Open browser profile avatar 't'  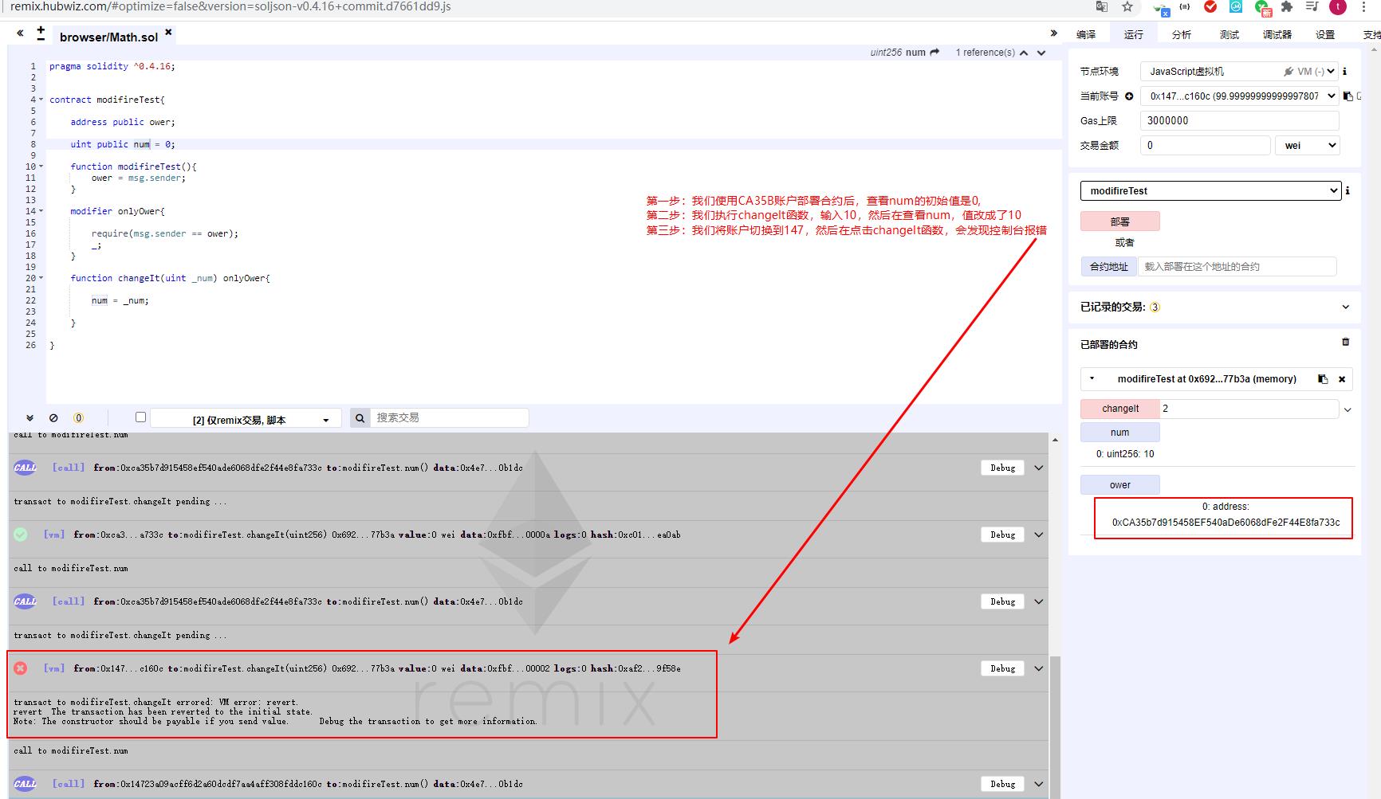(1338, 7)
